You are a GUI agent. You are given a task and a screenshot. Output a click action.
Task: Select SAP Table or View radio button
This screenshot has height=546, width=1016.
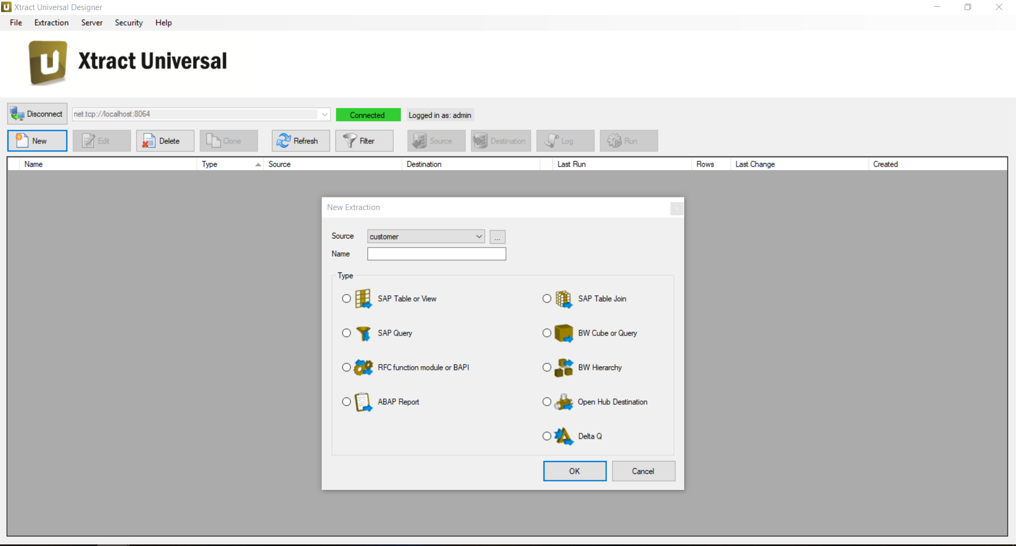point(347,298)
